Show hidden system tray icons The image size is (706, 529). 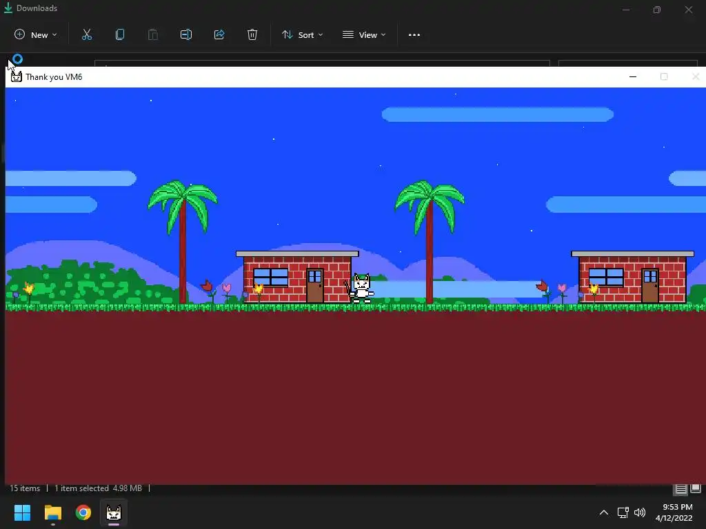tap(604, 512)
